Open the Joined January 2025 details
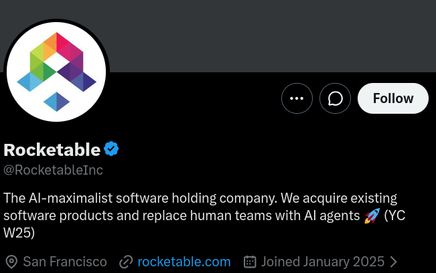 point(323,262)
